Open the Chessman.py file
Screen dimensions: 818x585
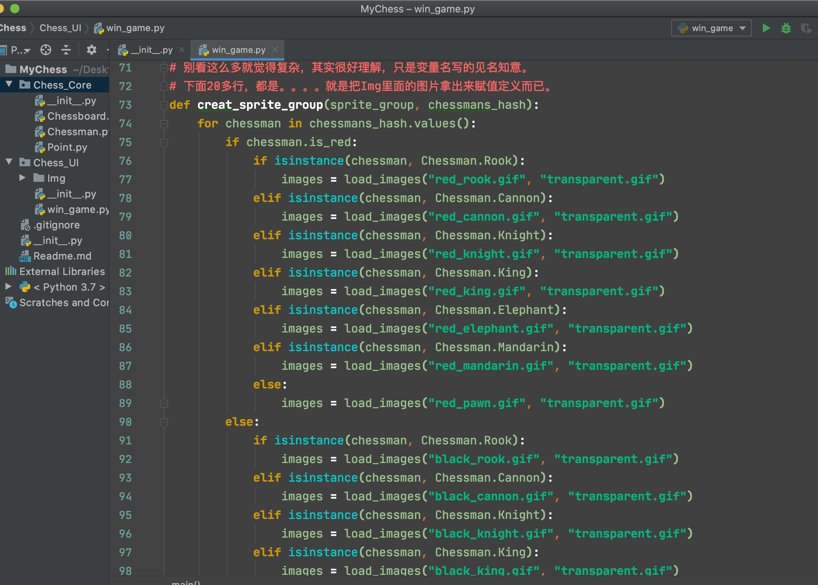(x=71, y=132)
